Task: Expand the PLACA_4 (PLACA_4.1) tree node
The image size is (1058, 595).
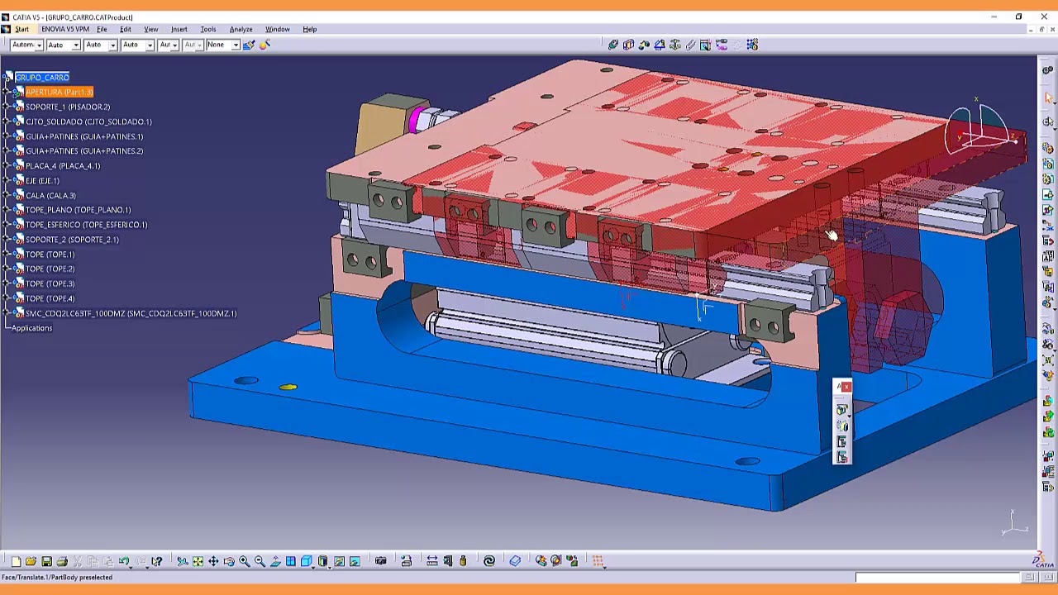Action: [7, 165]
